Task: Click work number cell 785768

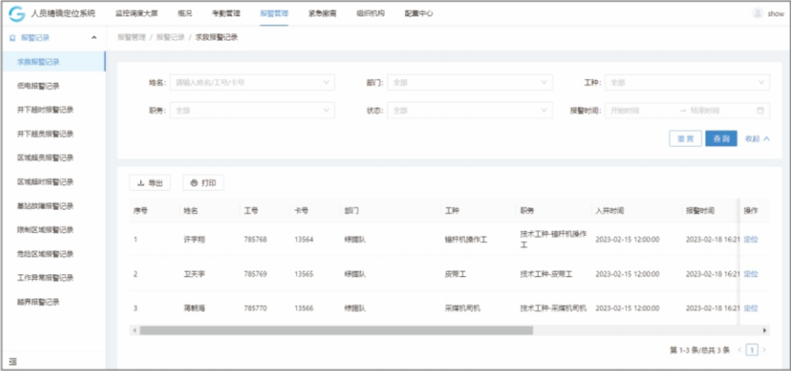Action: [x=255, y=240]
